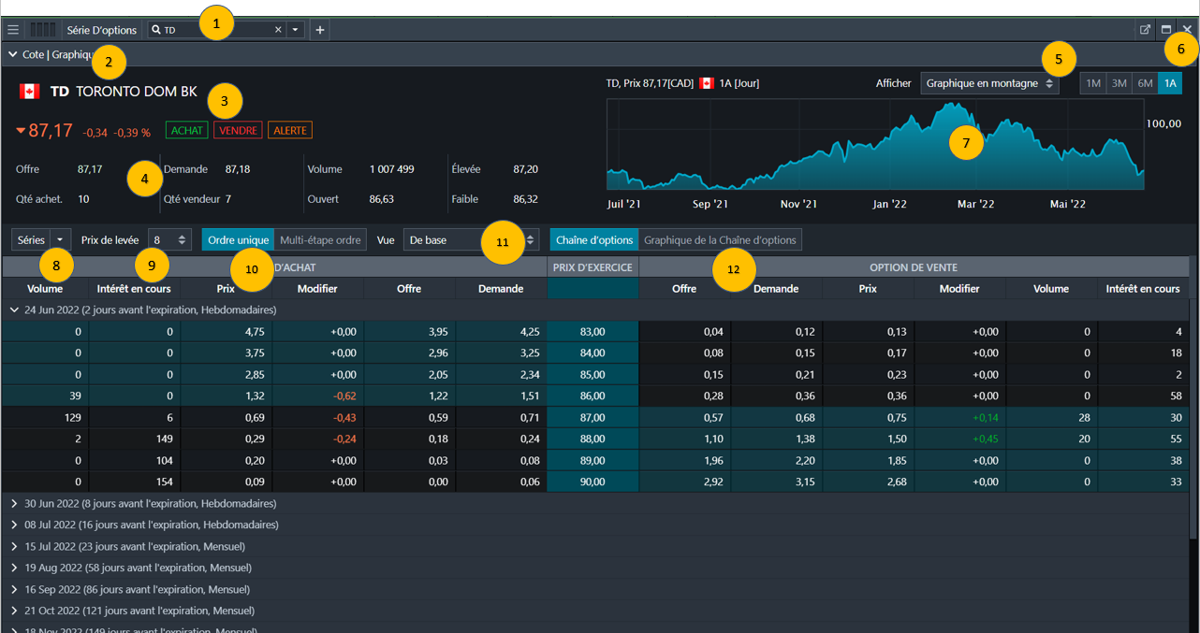Switch to Graphique de la Chaîne d'options tab
This screenshot has width=1200, height=633.
pos(720,240)
